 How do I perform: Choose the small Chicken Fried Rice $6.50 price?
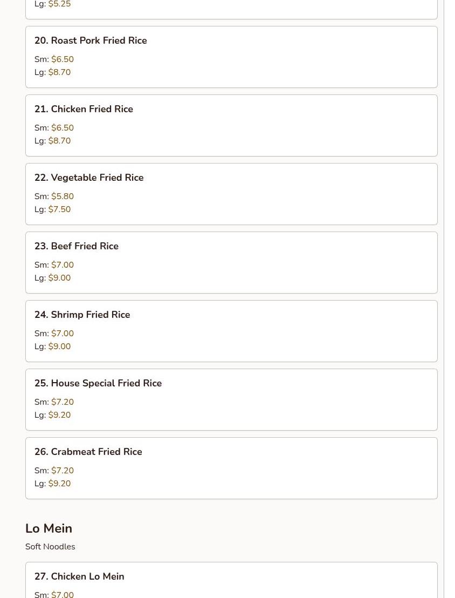(x=63, y=128)
